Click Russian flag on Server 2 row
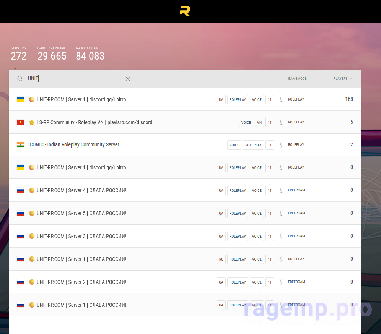The height and width of the screenshot is (334, 381). (20, 282)
